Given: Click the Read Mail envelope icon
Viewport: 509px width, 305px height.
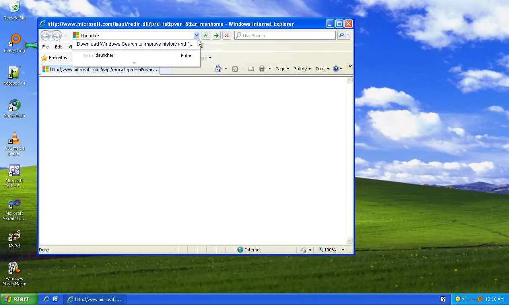Looking at the screenshot, I should (251, 69).
